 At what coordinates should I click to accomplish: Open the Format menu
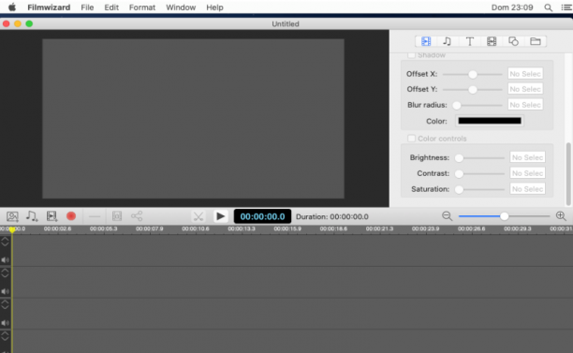(142, 7)
